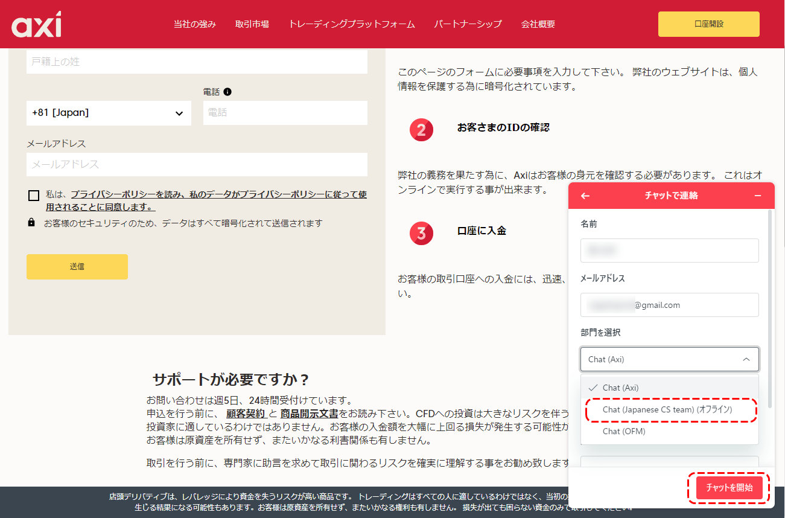
Task: Click the phone info icon
Action: point(227,92)
